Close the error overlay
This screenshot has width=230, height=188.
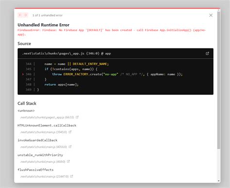point(211,15)
